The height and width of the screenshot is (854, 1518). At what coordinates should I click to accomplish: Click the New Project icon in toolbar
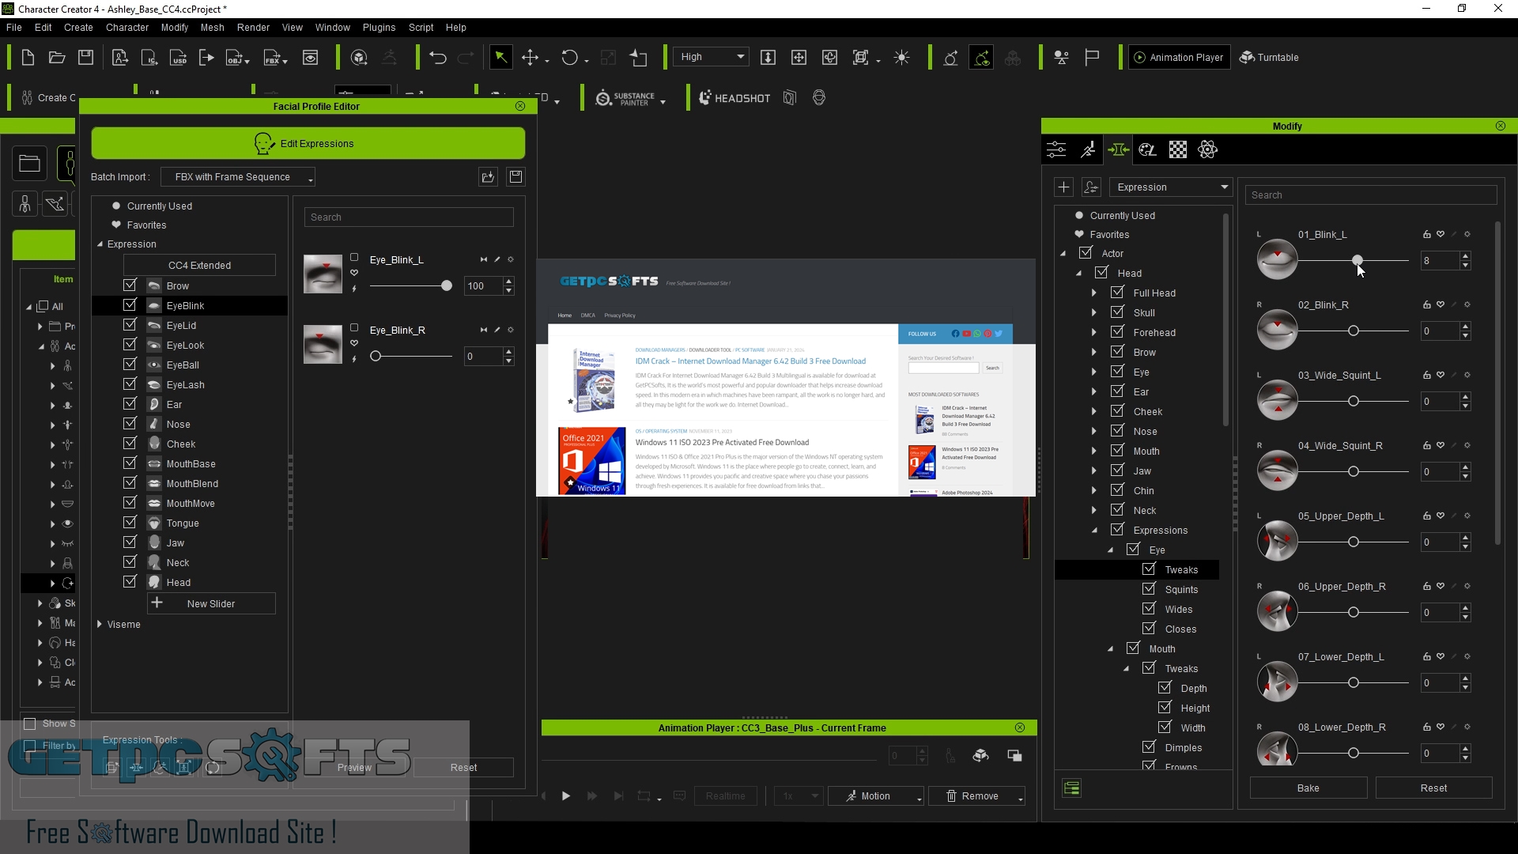point(28,58)
